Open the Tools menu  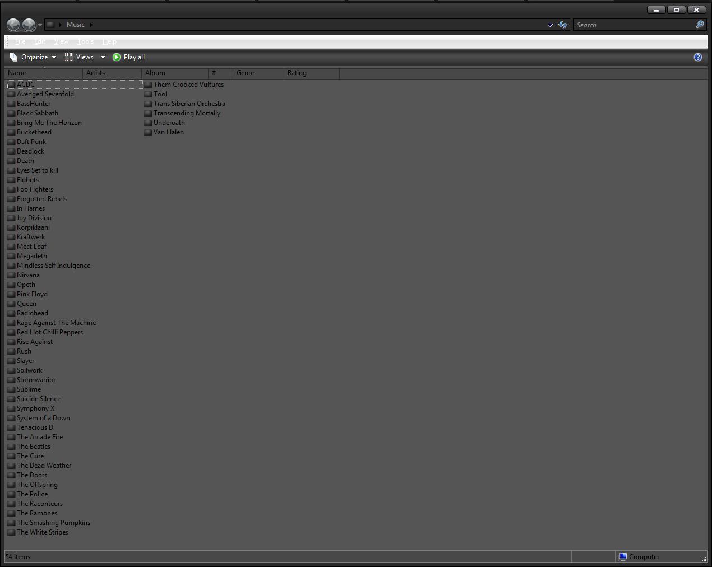coord(85,41)
